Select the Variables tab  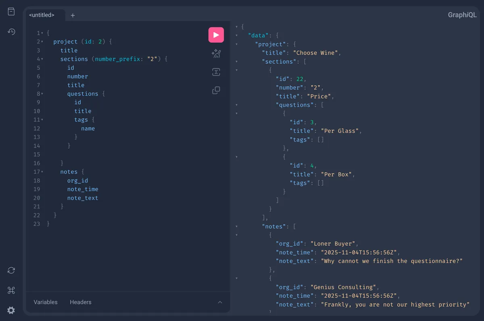[45, 302]
